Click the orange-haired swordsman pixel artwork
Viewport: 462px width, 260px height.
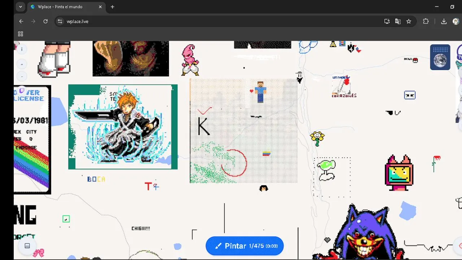(123, 127)
